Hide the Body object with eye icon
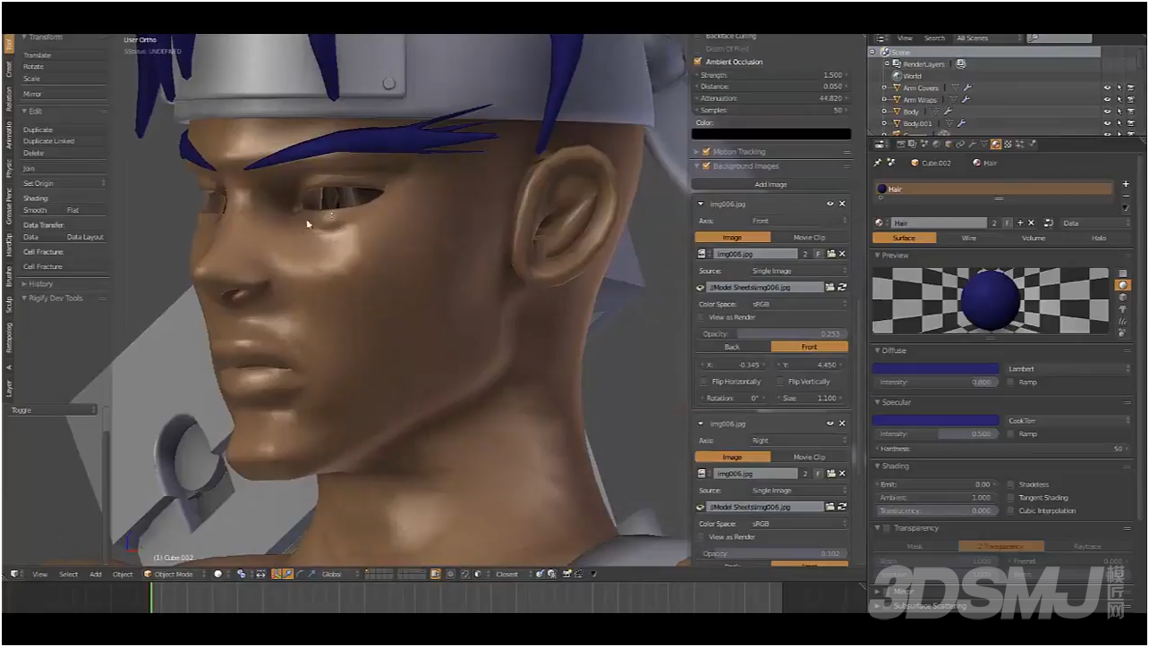The height and width of the screenshot is (647, 1149). click(x=1107, y=112)
